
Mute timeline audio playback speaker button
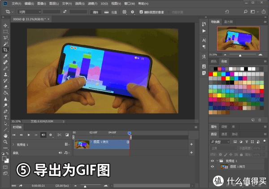click(43, 135)
